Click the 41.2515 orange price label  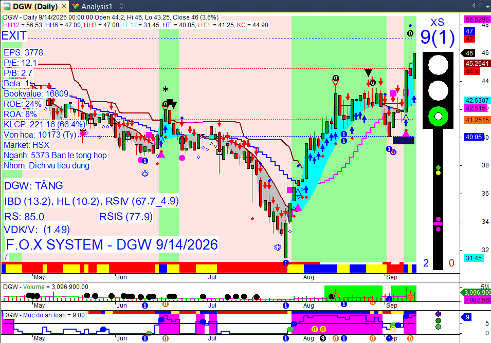477,120
